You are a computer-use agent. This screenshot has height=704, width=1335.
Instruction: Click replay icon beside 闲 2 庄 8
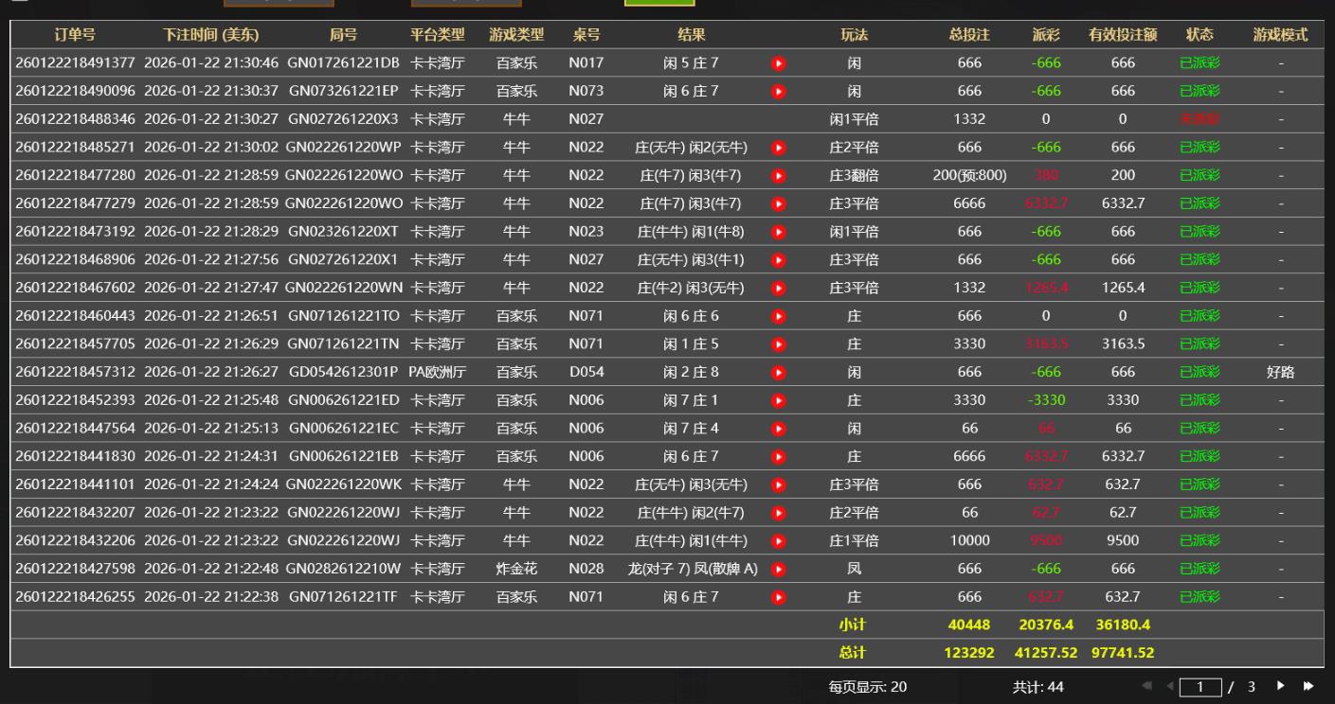[x=778, y=373]
